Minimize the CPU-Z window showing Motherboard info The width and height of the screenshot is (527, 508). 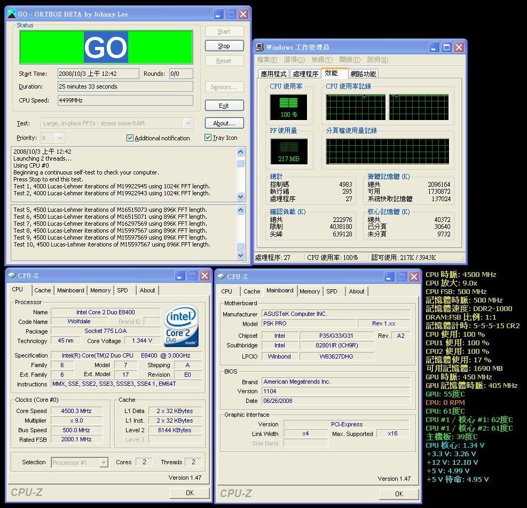point(389,277)
